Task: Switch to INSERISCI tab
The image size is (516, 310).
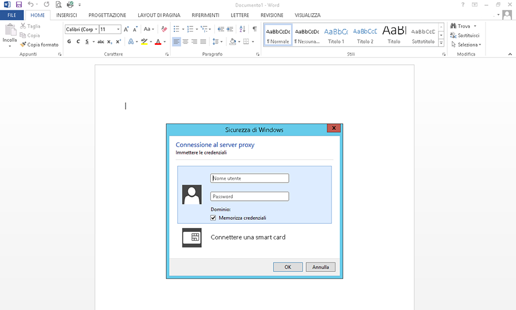Action: pos(67,15)
